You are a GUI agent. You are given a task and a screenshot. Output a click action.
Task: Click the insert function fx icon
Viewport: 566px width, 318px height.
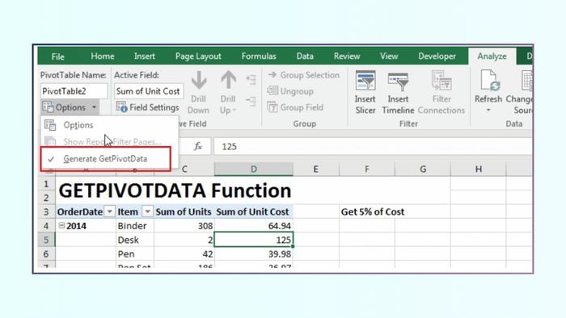[198, 147]
